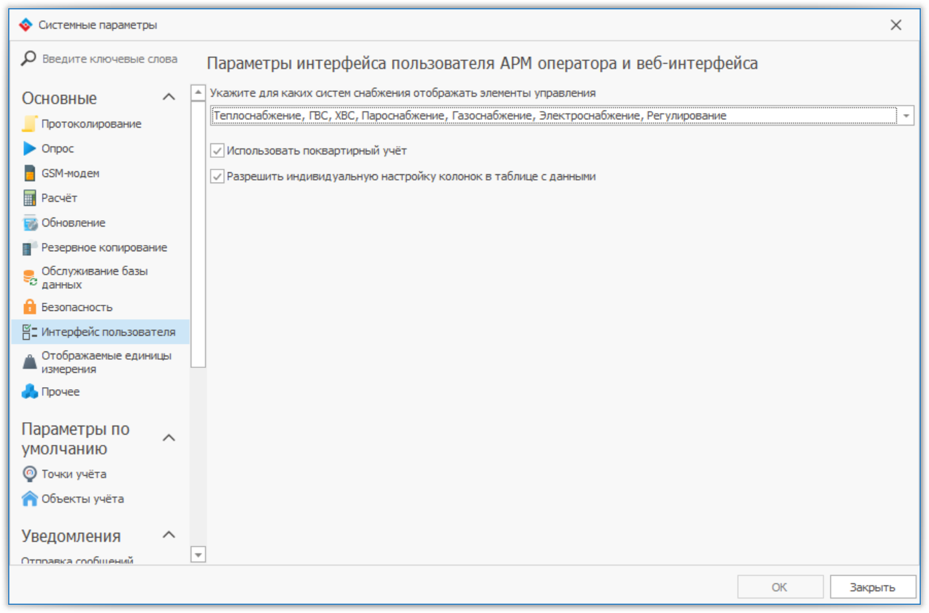Click the application logo in title bar
Screen dimensions: 929x613
tap(25, 25)
